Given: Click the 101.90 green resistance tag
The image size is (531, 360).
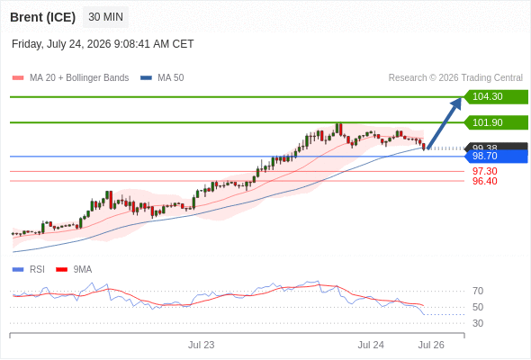Looking at the screenshot, I should click(496, 122).
